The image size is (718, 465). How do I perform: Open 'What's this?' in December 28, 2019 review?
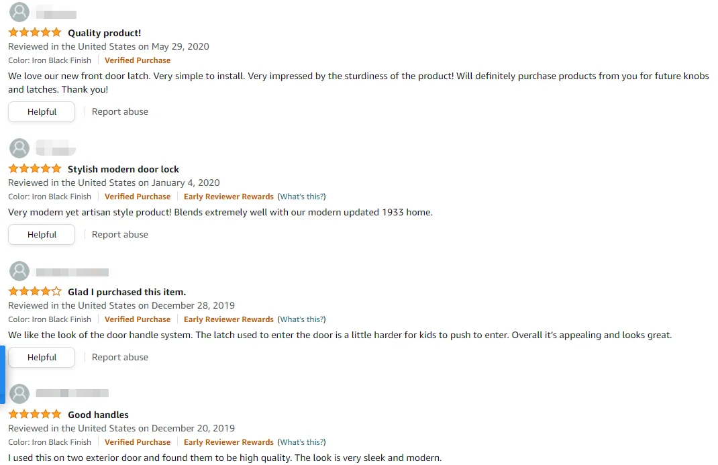tap(302, 319)
